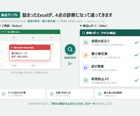Viewport: 140px width, 116px height.
Task: Click the お届け目安 3日 card title
Action: coord(63,93)
